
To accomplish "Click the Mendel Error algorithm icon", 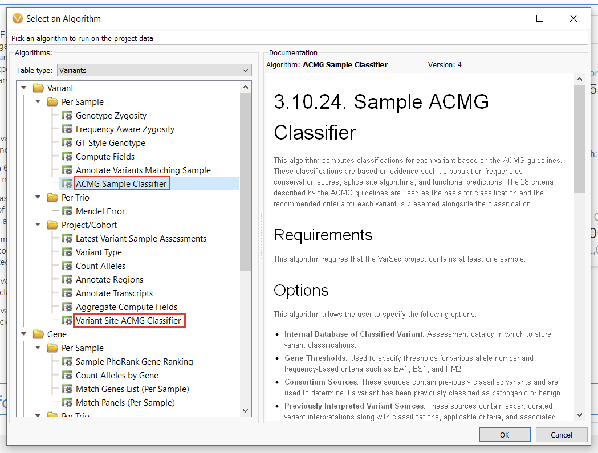I will [66, 211].
